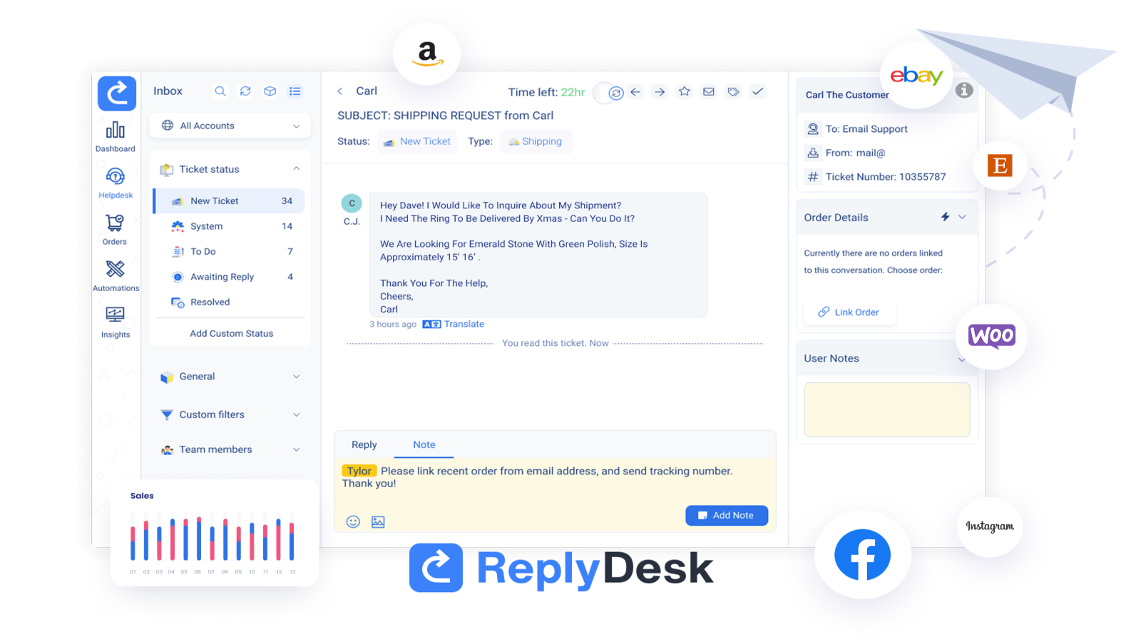This screenshot has height=642, width=1141.
Task: Click the lightning bolt in Order Details
Action: (945, 217)
